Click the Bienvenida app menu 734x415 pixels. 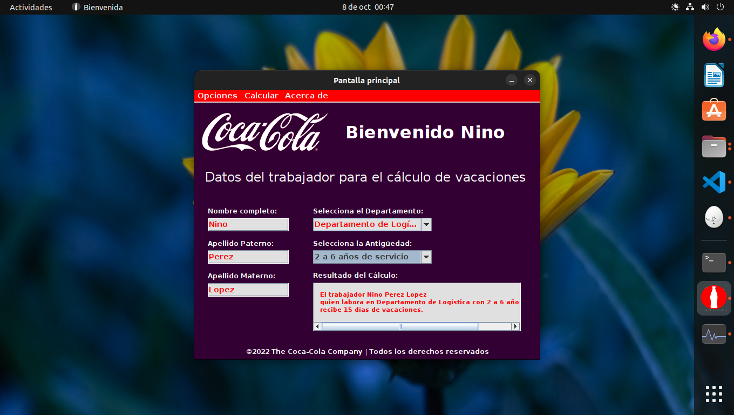pos(97,7)
